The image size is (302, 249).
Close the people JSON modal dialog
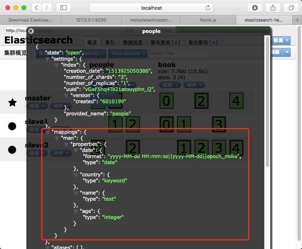31,31
